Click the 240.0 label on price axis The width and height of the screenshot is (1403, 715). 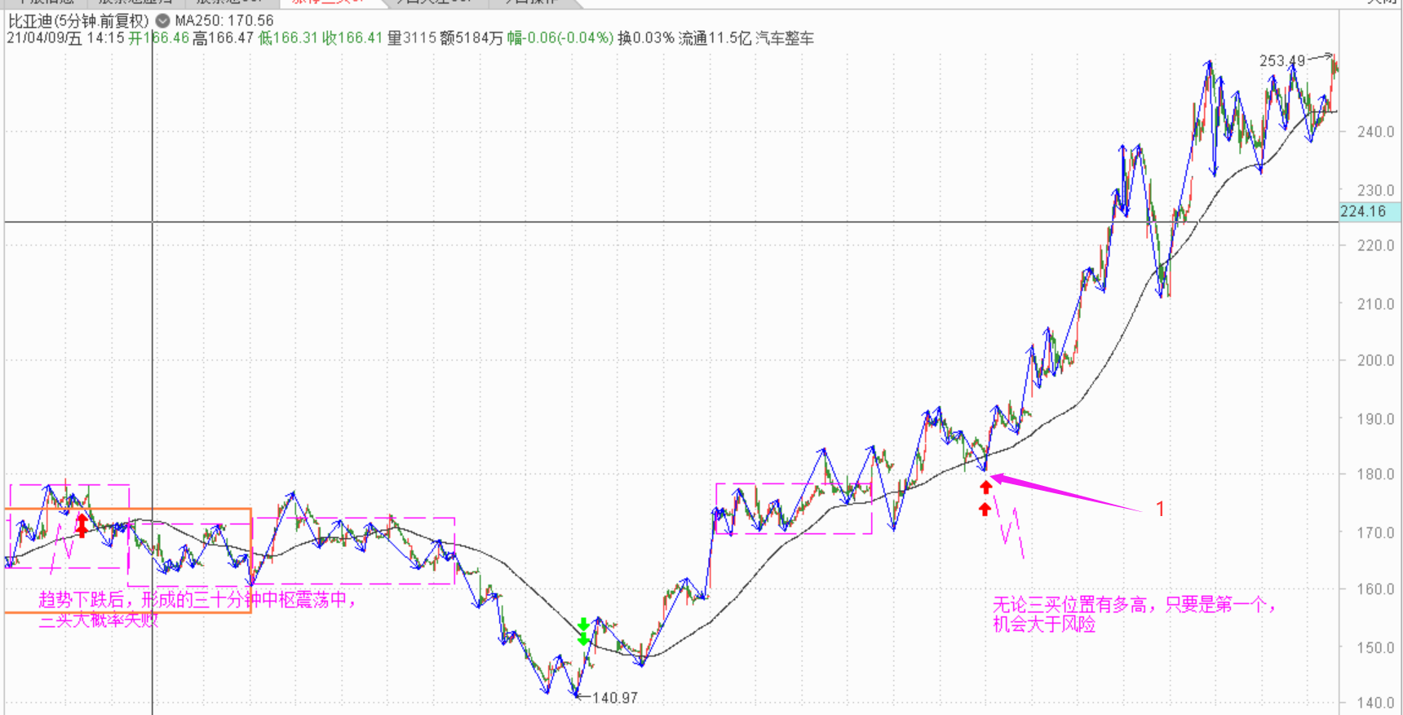[1375, 131]
